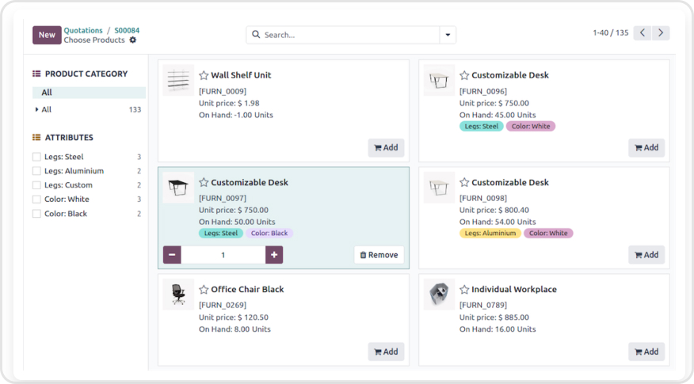694x384 pixels.
Task: Filter by Color: White checkbox
Action: [x=36, y=199]
